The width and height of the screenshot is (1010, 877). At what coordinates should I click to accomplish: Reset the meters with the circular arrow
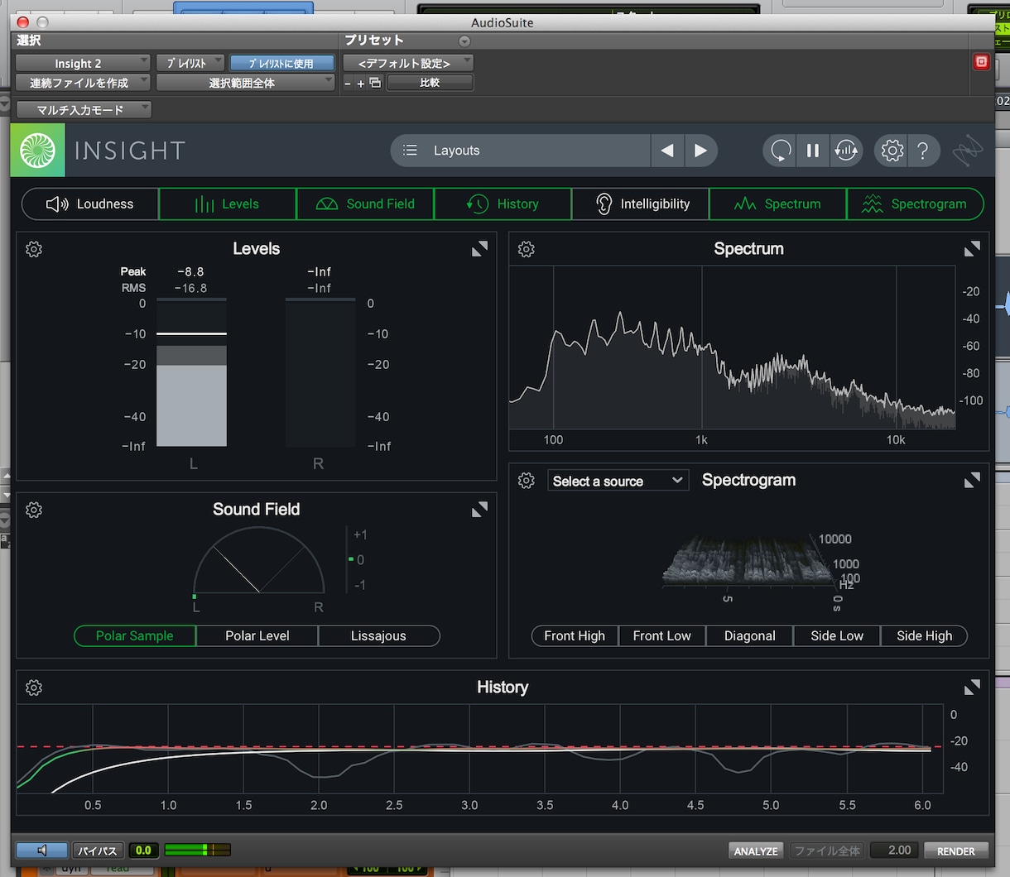(780, 151)
